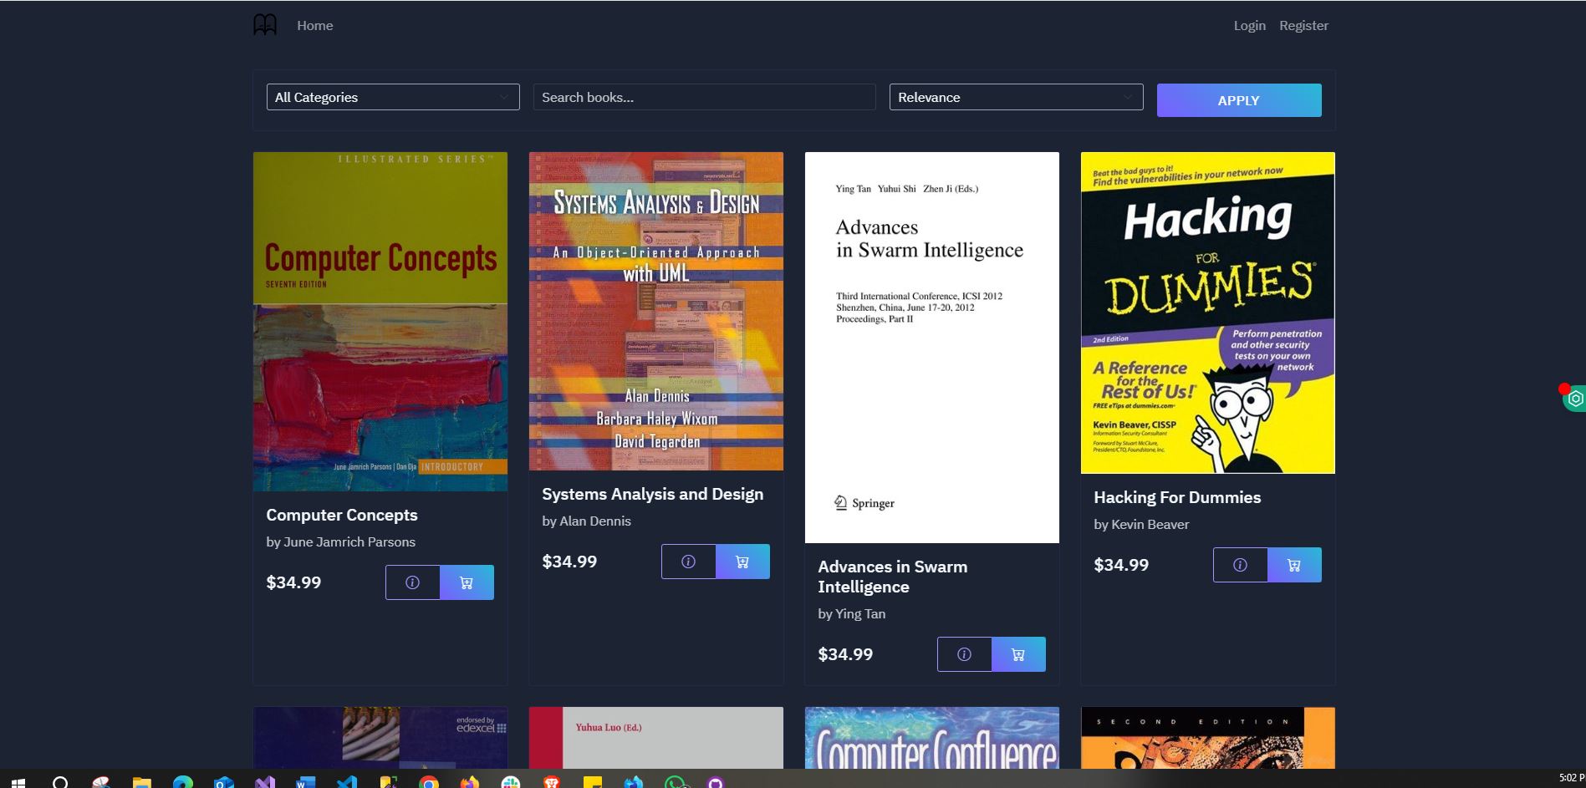Open the Register page
This screenshot has width=1586, height=788.
coord(1303,26)
